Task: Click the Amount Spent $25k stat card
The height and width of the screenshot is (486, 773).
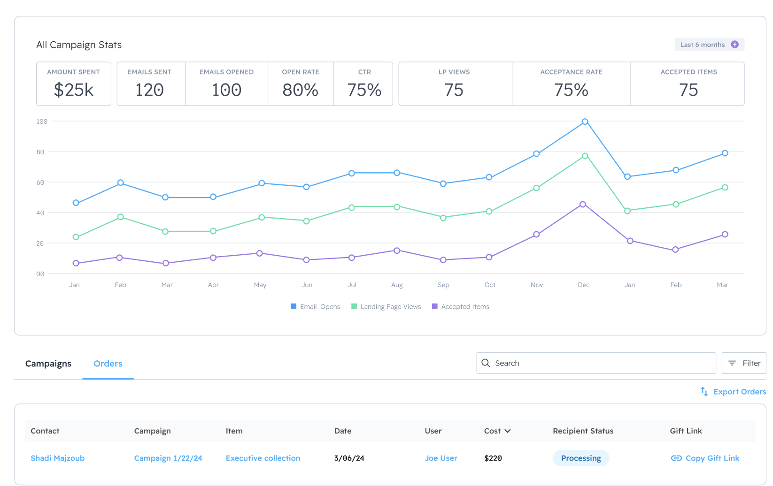Action: click(74, 84)
